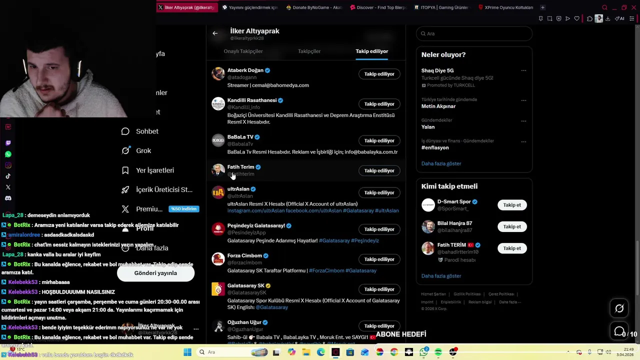This screenshot has height=360, width=640.
Task: Toggle following for Galatasaray SK
Action: tap(379, 289)
